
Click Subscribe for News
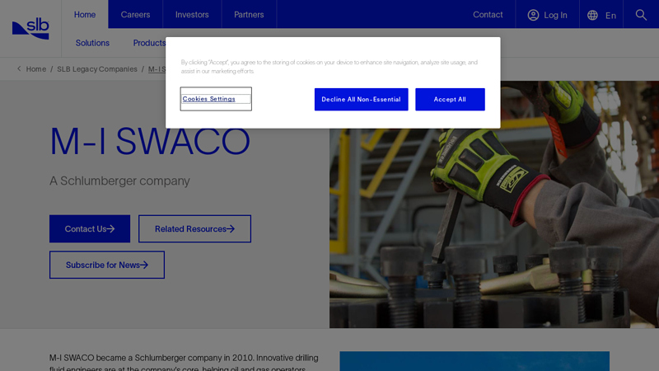(107, 265)
